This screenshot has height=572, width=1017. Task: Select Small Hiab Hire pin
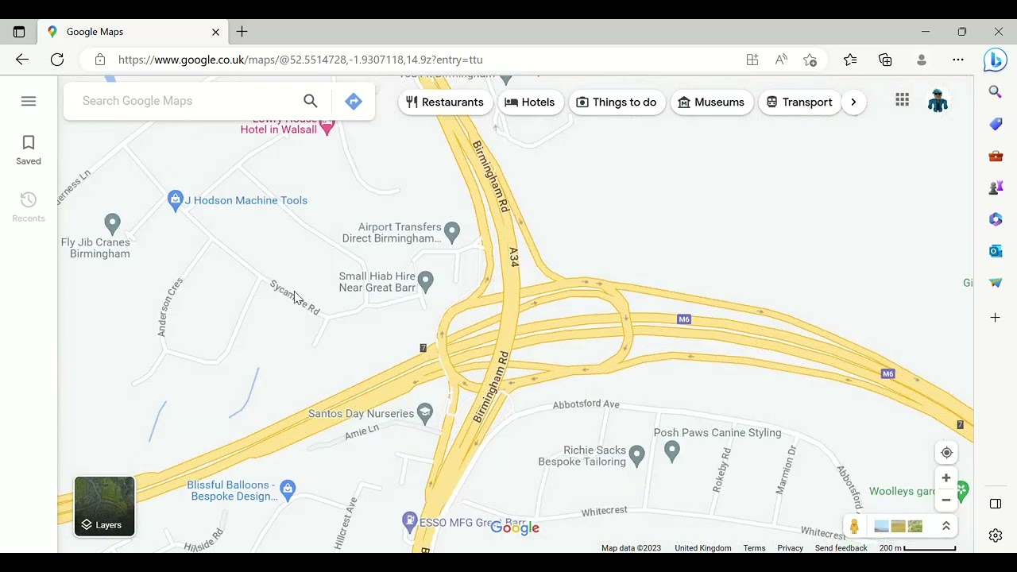[x=426, y=281]
